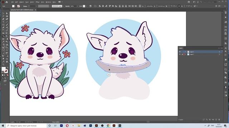Select the Lasso tool
Image resolution: width=229 pixels, height=128 pixels.
(x=7, y=16)
